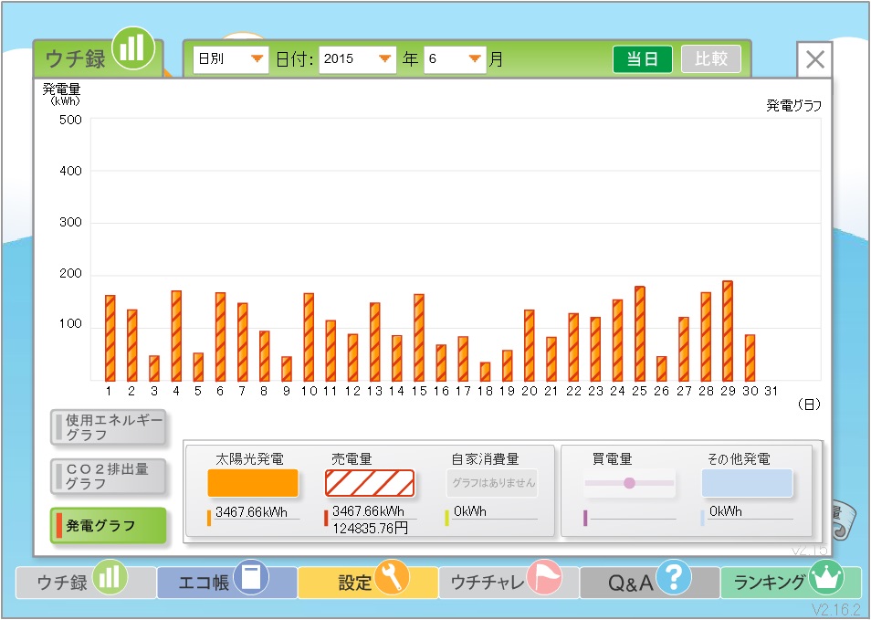Open ランキング crown tab
The width and height of the screenshot is (871, 620).
click(x=791, y=582)
